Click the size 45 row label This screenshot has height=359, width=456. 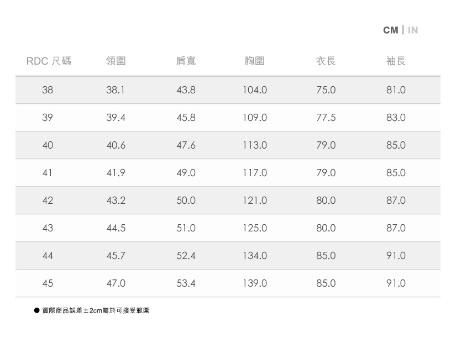(48, 283)
